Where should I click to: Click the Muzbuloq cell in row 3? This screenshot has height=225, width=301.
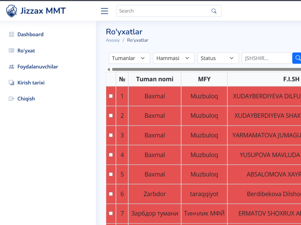point(204,135)
